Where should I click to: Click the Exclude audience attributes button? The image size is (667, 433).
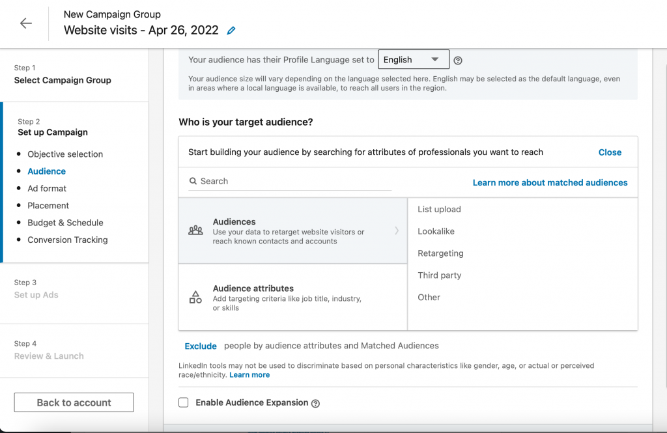pyautogui.click(x=201, y=346)
